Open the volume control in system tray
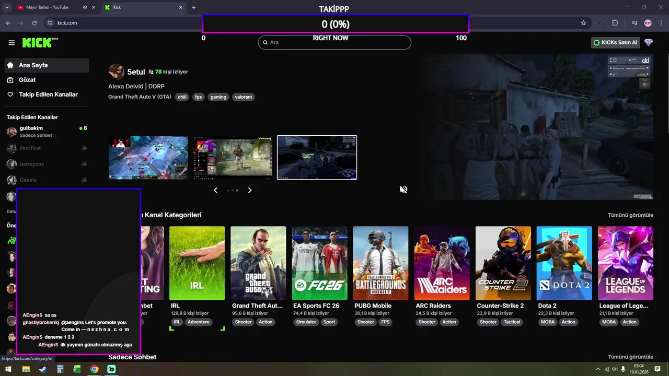The width and height of the screenshot is (669, 376). click(613, 369)
